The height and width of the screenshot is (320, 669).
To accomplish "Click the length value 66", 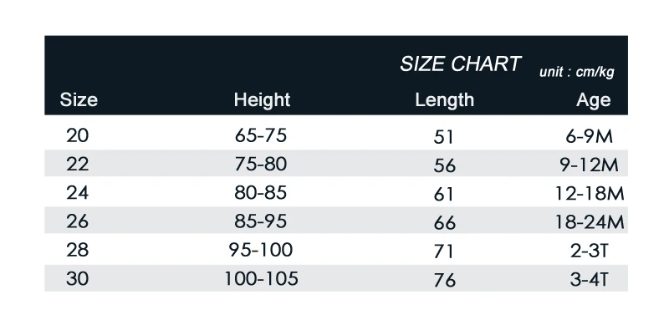I will 445,223.
